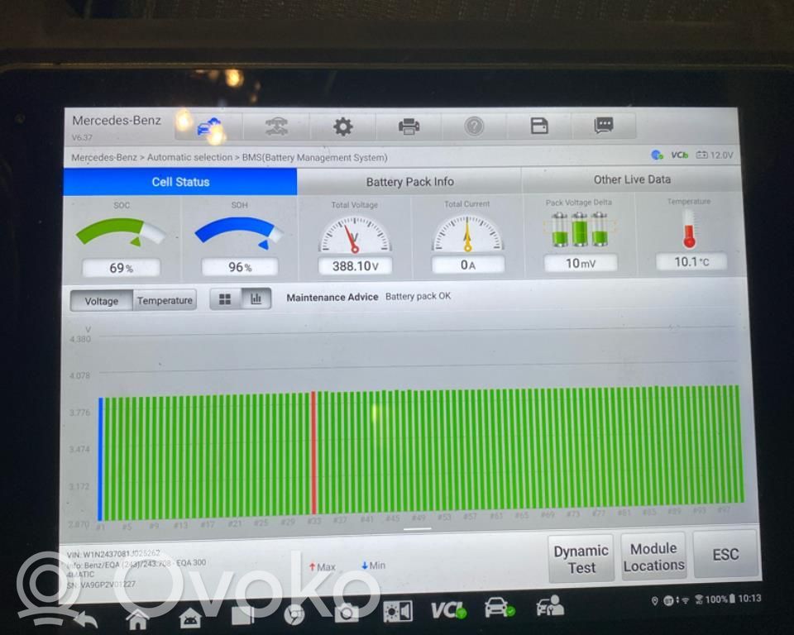Open the Other Live Data tab
This screenshot has width=794, height=635.
[x=632, y=179]
